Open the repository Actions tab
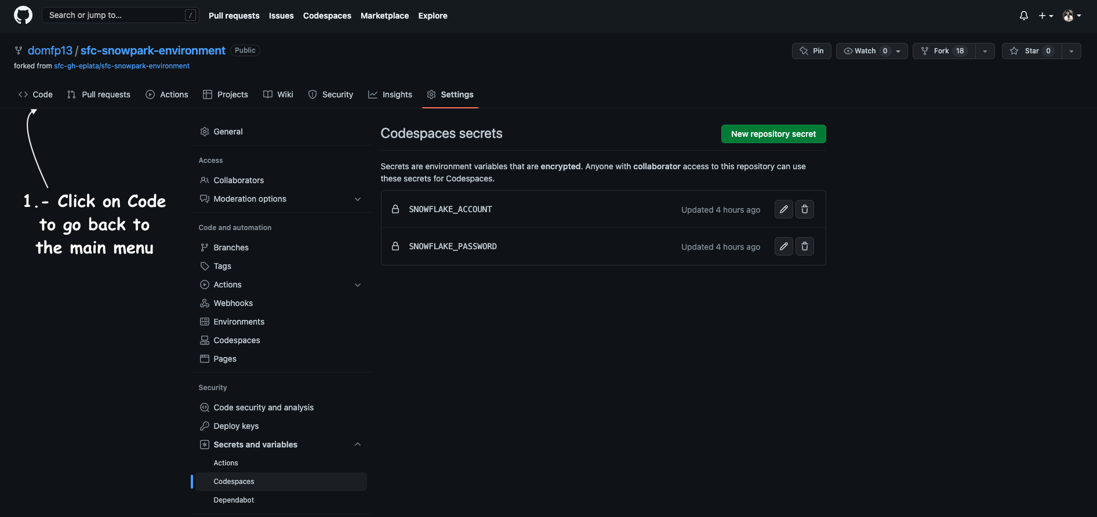 [167, 94]
